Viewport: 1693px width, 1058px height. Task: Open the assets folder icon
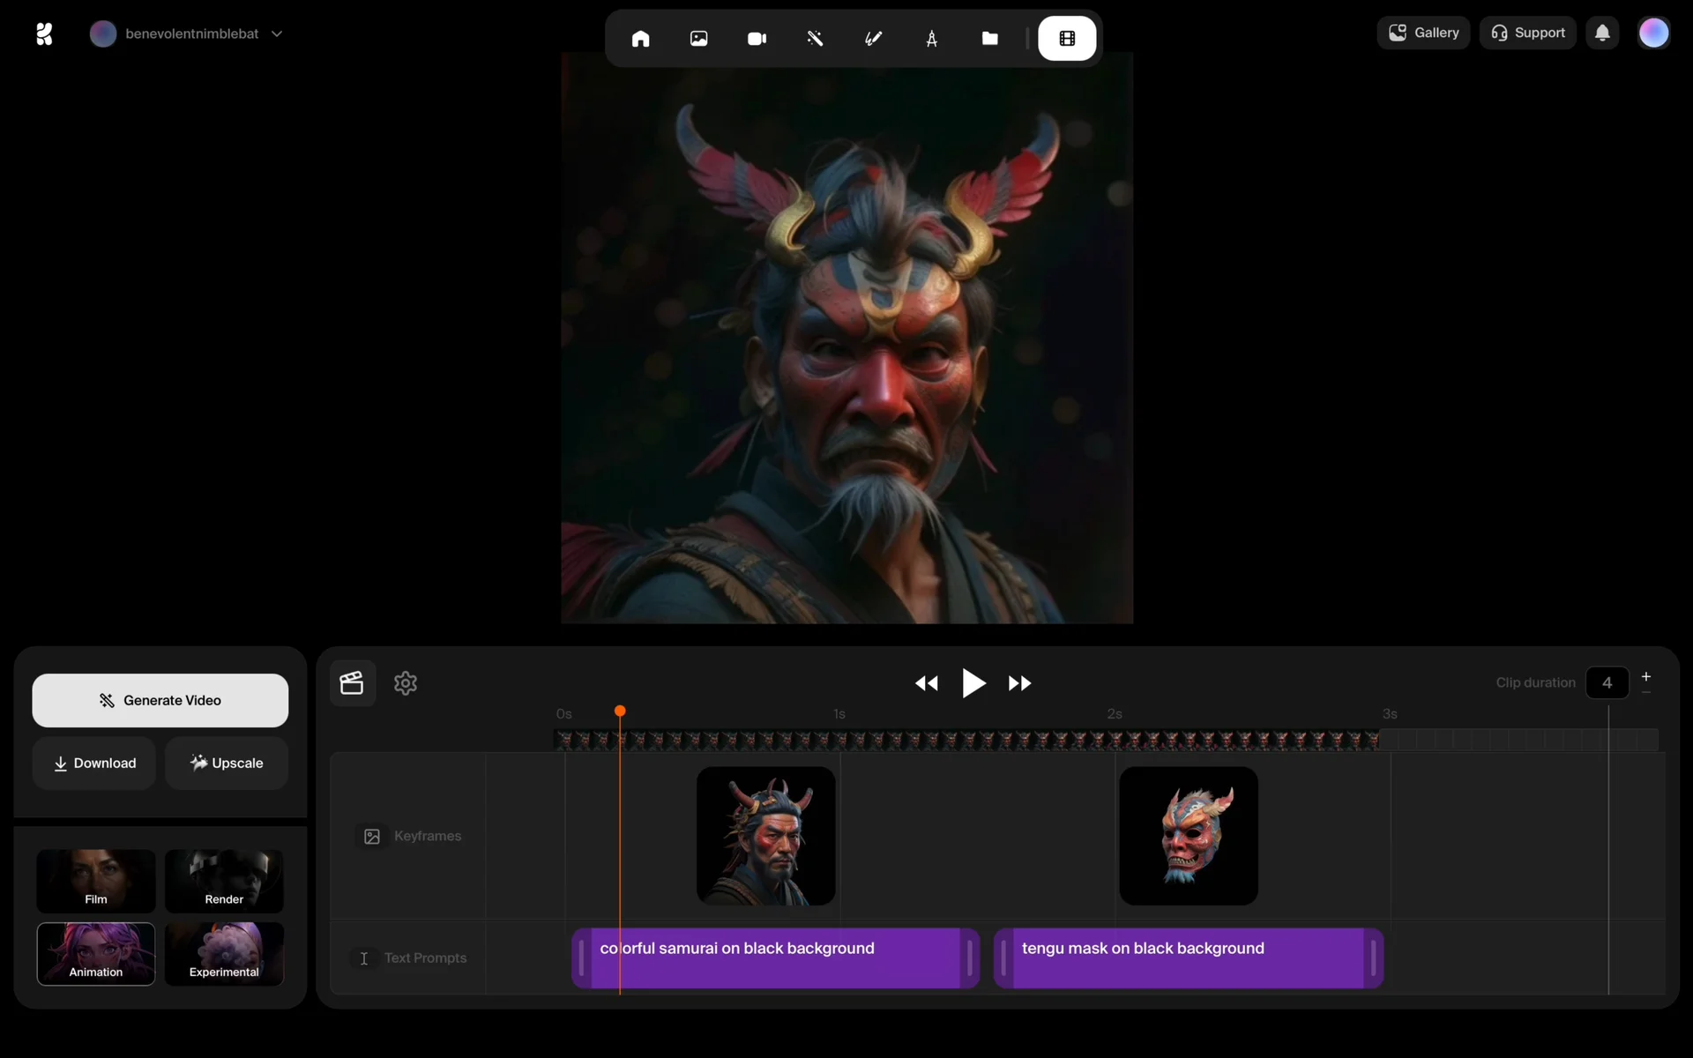[989, 39]
